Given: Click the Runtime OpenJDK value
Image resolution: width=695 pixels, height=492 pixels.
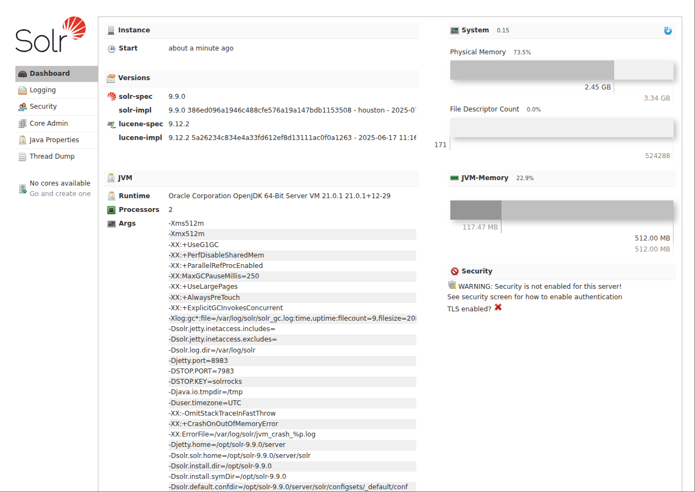Looking at the screenshot, I should click(x=279, y=196).
